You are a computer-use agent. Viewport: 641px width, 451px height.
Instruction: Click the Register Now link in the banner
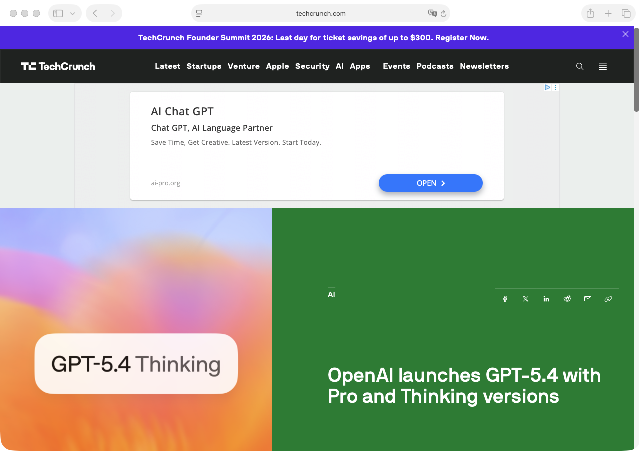pos(462,37)
